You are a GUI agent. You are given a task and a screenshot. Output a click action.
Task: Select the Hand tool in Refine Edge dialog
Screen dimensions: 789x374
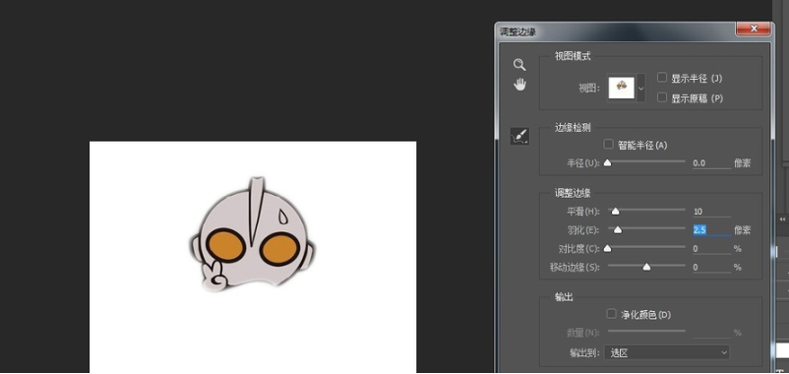[x=519, y=85]
